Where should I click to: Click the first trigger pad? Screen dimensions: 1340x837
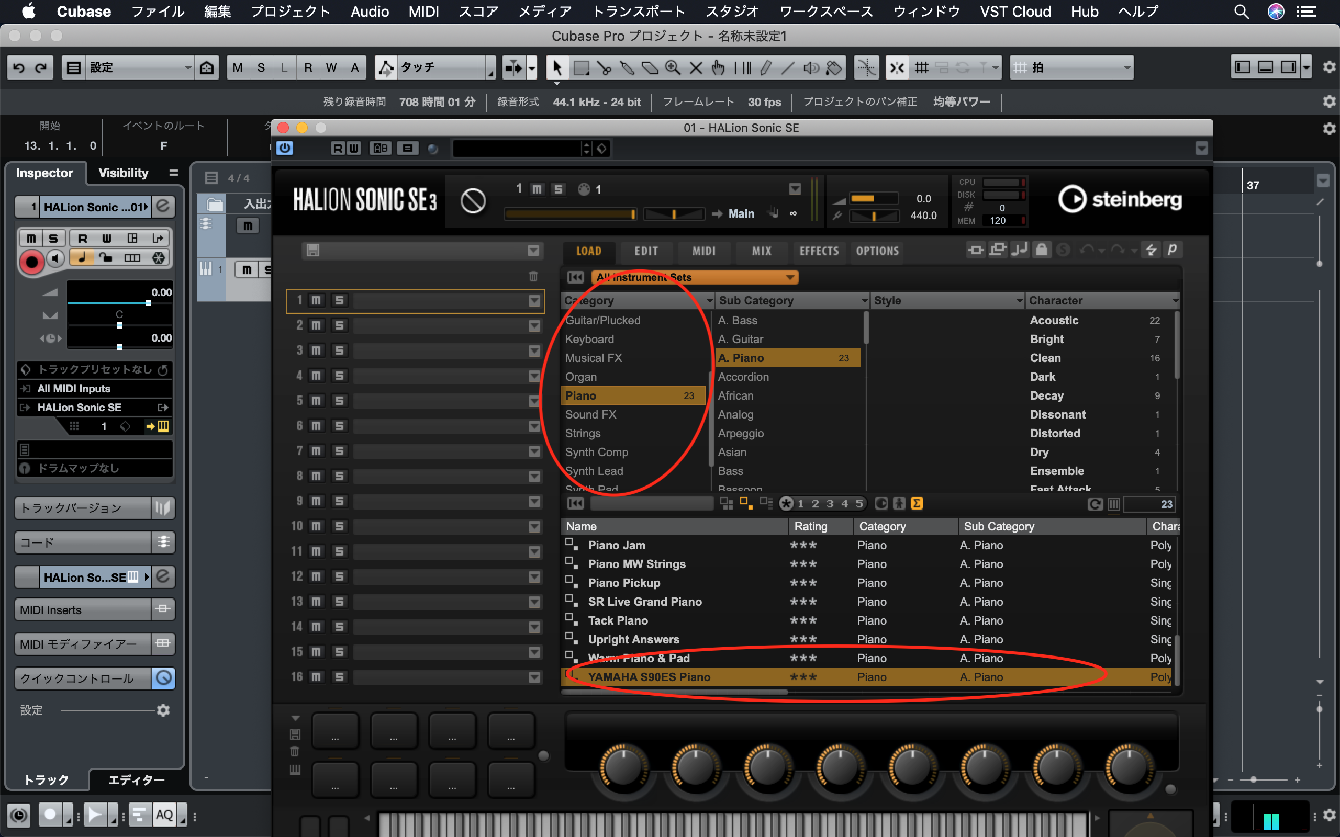coord(335,731)
